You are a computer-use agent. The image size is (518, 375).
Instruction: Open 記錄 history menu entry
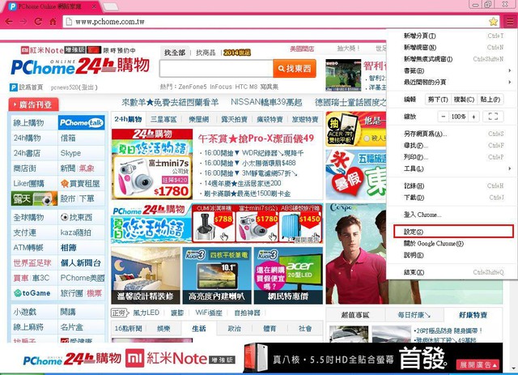pyautogui.click(x=453, y=185)
